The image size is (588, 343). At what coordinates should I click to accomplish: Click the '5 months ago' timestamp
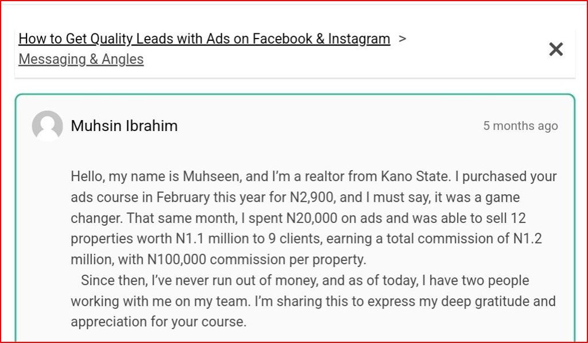pos(520,126)
